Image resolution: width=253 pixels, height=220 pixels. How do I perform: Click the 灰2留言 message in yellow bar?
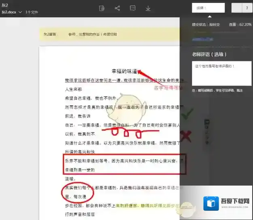(x=80, y=34)
